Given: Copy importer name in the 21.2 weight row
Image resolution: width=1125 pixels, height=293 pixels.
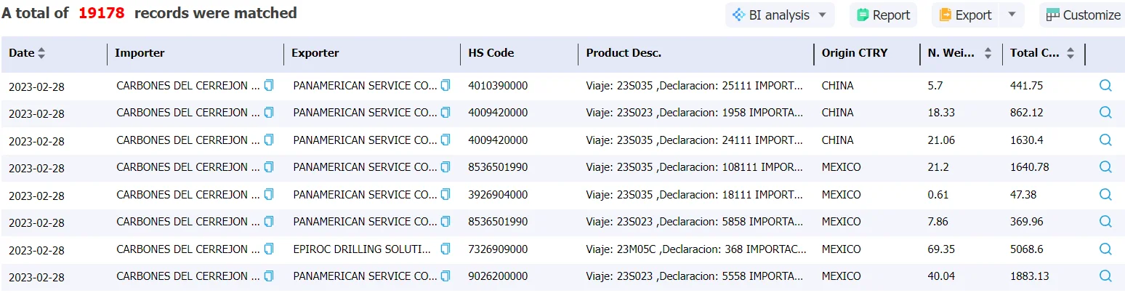Looking at the screenshot, I should click(x=269, y=166).
